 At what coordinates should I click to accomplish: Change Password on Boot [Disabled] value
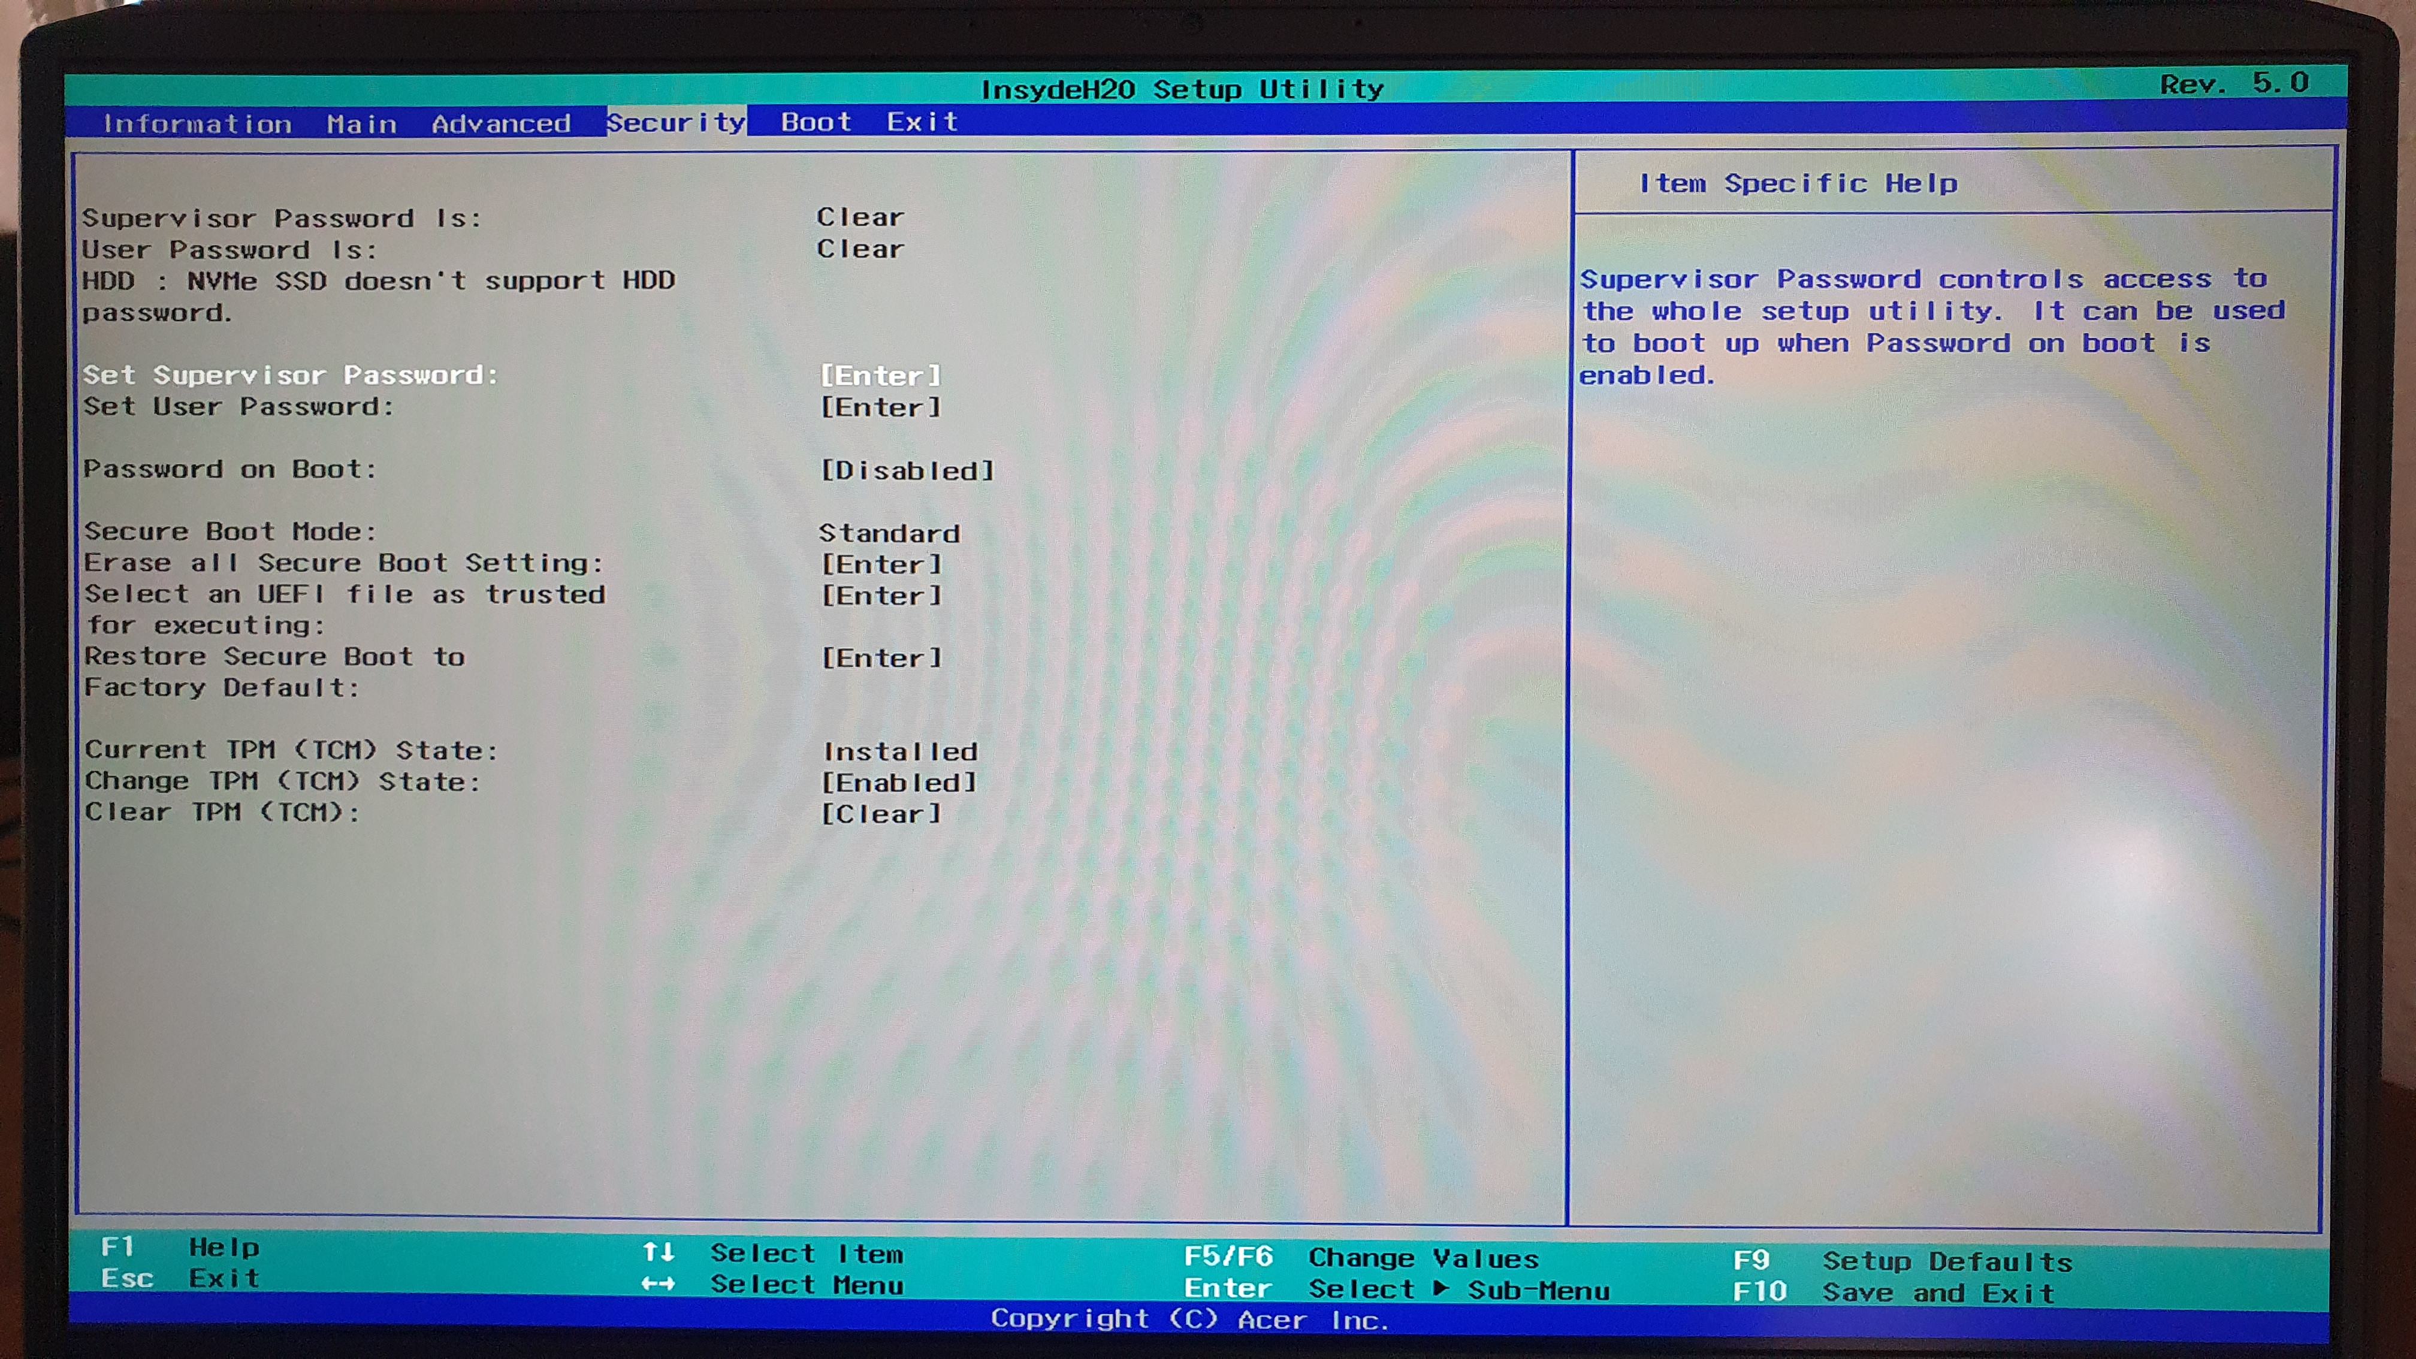pos(907,470)
